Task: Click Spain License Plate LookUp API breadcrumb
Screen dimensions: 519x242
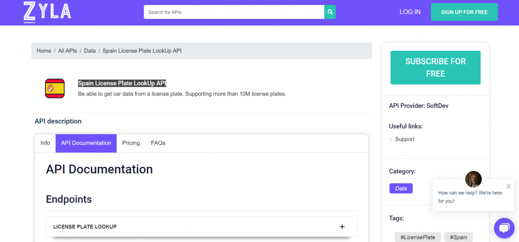Action: 142,51
